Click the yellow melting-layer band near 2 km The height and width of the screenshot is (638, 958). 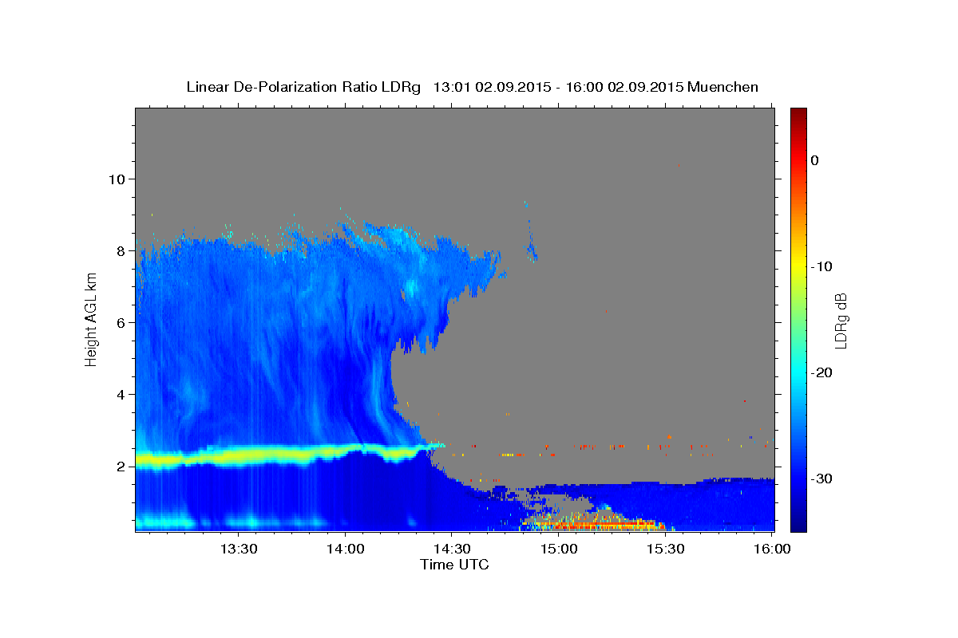click(287, 455)
